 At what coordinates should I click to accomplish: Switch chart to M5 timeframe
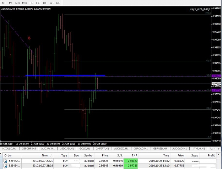pos(11,3)
